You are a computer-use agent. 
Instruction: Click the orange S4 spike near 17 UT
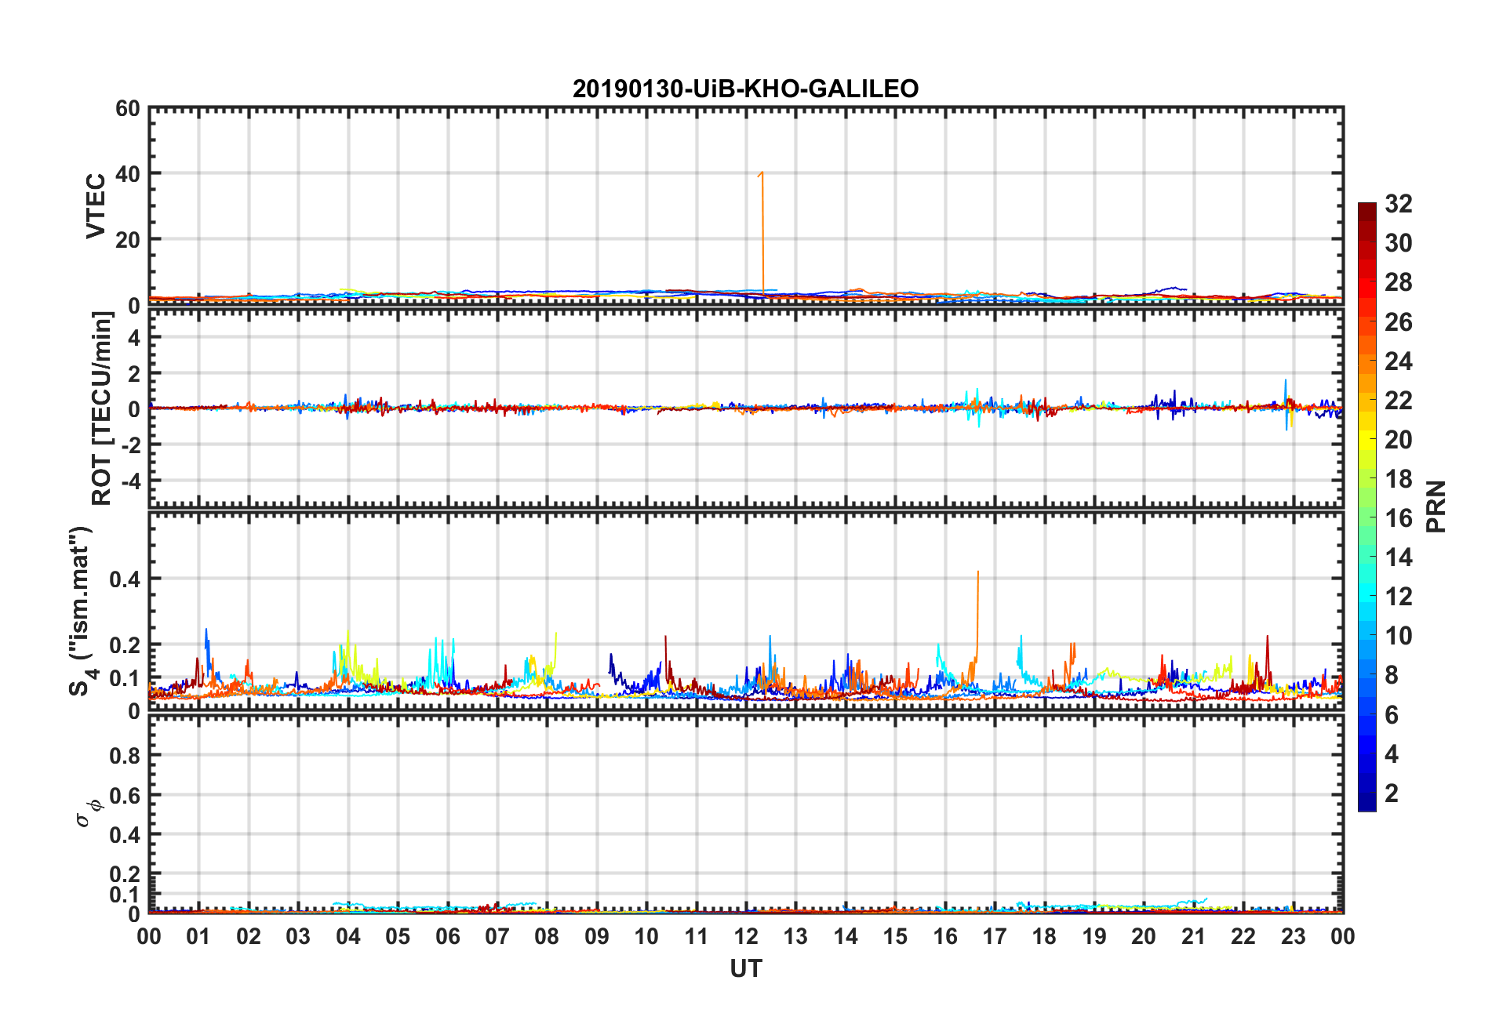[976, 615]
